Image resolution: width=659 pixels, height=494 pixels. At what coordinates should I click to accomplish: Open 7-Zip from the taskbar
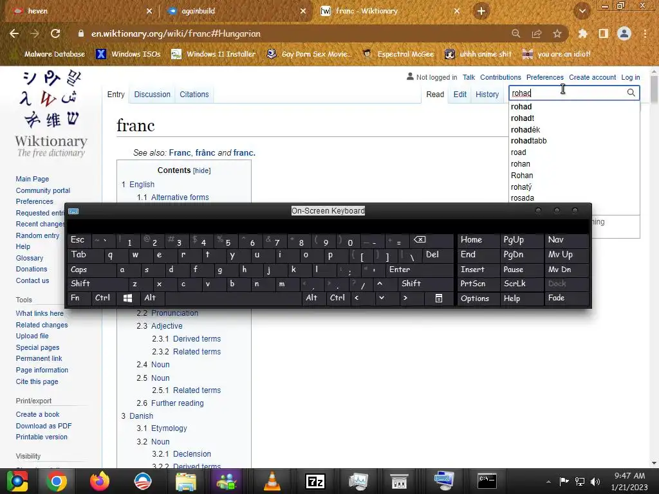coord(315,481)
